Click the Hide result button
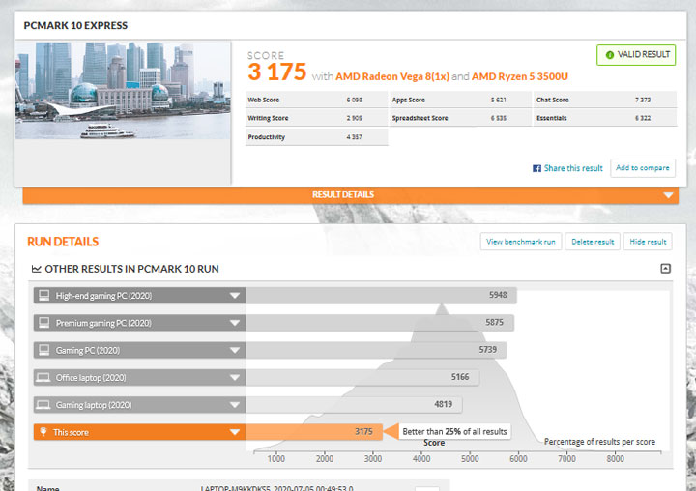Viewport: 696px width, 491px height. pos(647,242)
